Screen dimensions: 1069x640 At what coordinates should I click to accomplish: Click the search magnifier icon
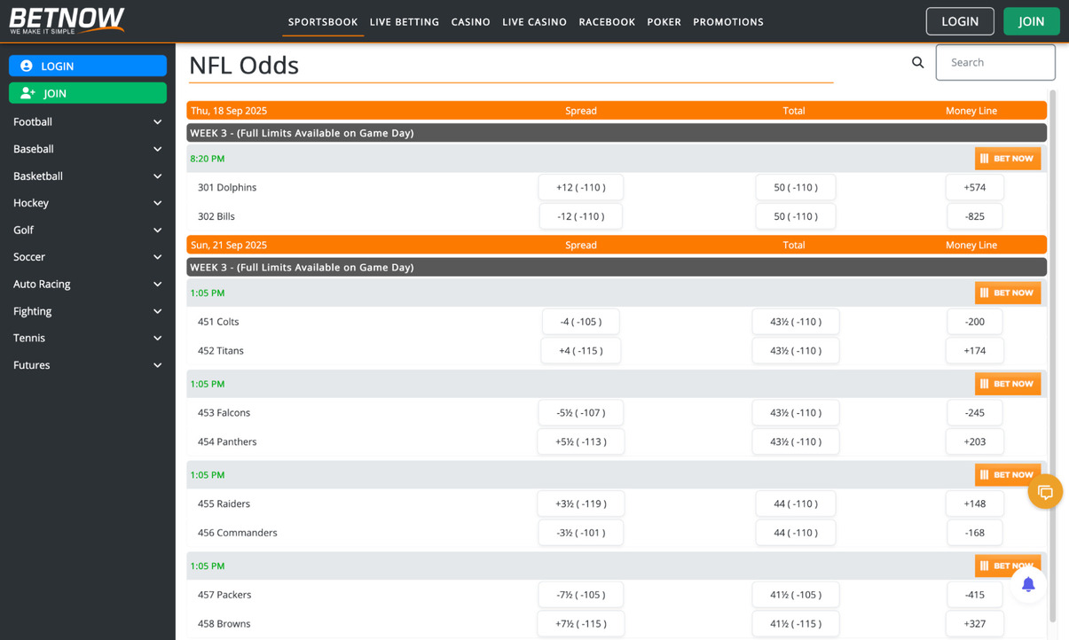coord(917,62)
